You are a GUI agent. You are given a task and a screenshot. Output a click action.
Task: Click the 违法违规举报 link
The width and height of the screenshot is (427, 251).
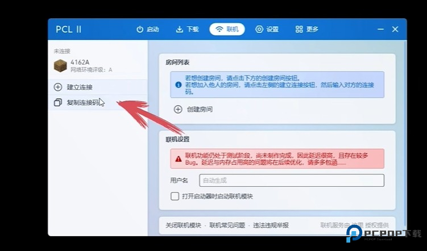pos(271,225)
